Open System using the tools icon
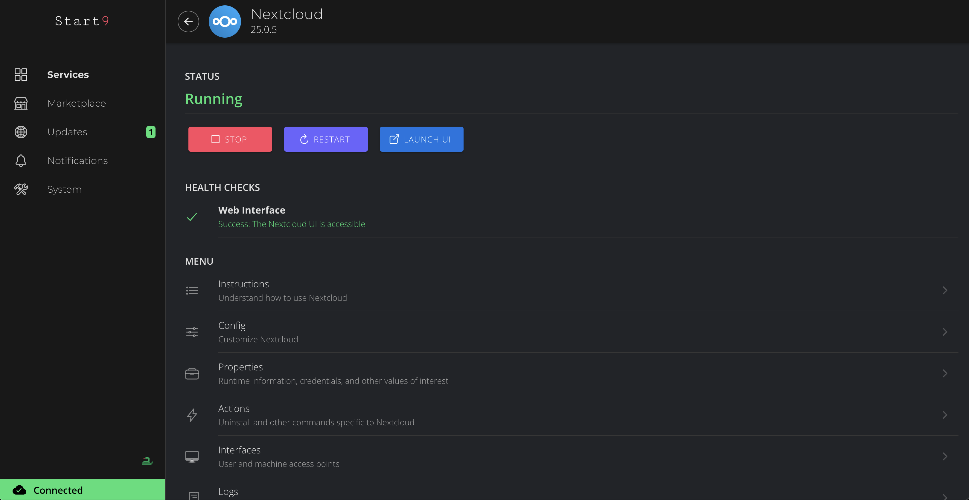The height and width of the screenshot is (500, 969). point(21,189)
